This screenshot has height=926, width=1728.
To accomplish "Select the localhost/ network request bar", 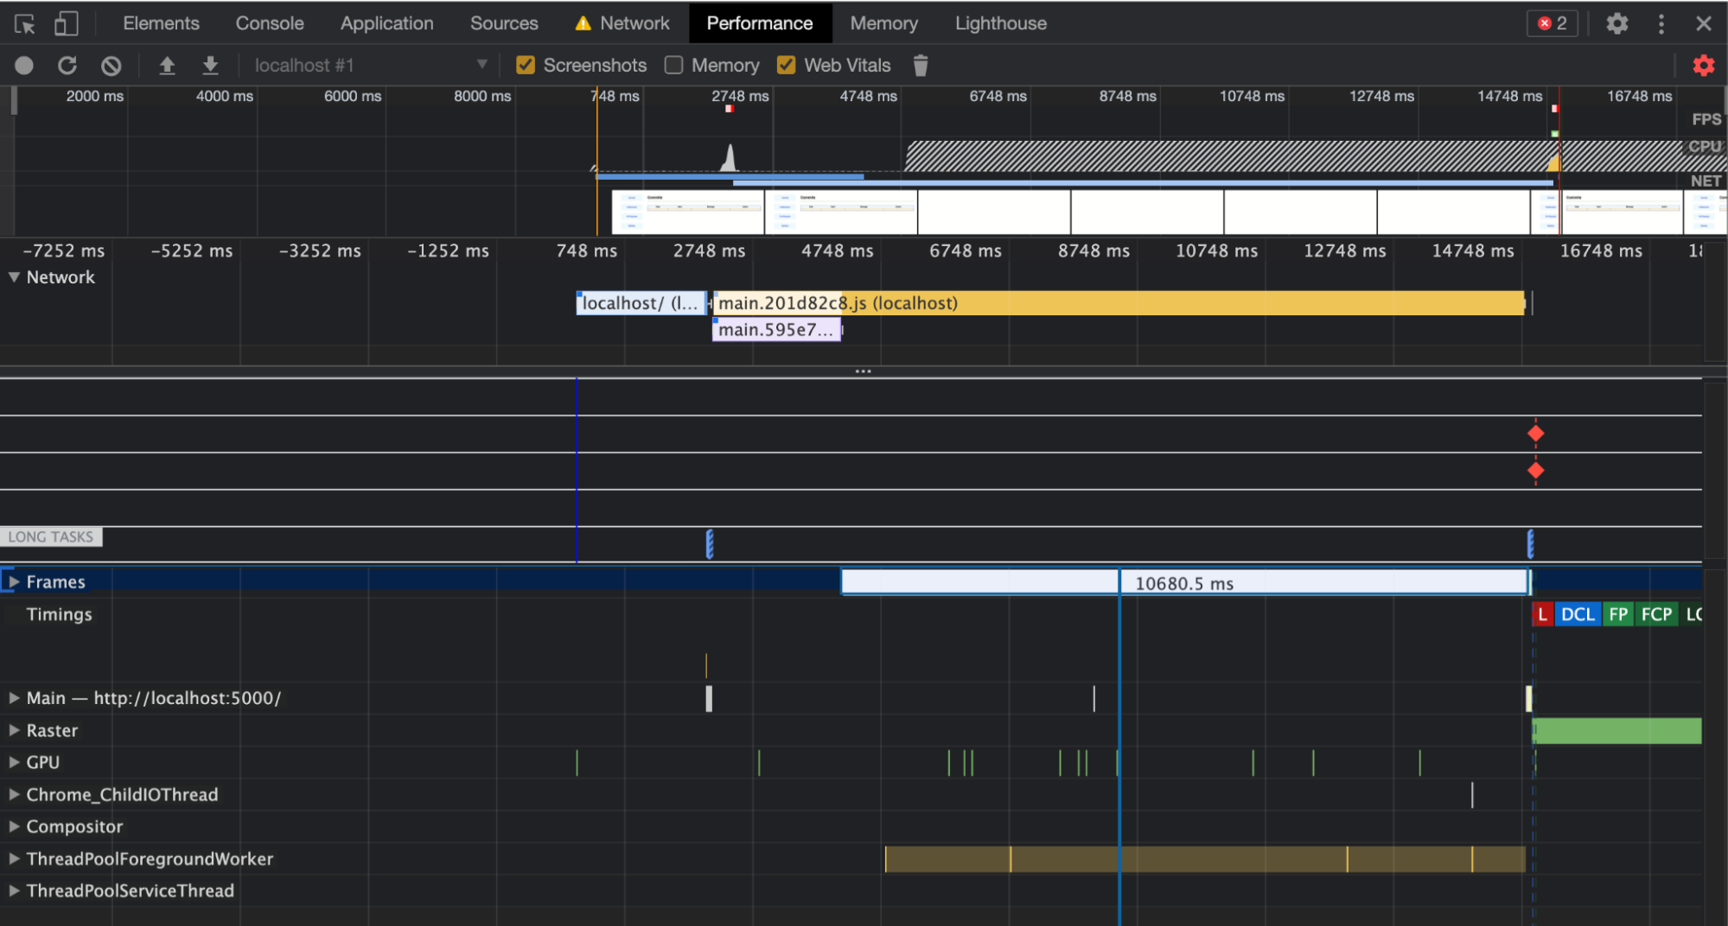I will click(641, 303).
